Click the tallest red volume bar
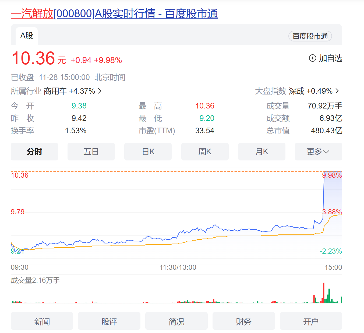This screenshot has width=364, height=333. point(324,293)
